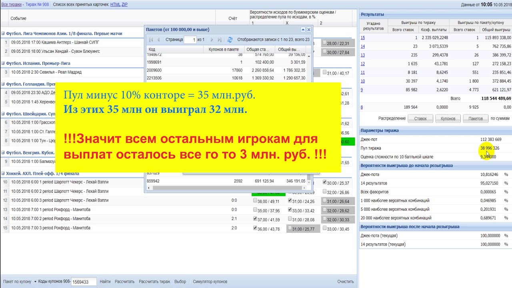Show distribution by Купонов

pyautogui.click(x=448, y=118)
